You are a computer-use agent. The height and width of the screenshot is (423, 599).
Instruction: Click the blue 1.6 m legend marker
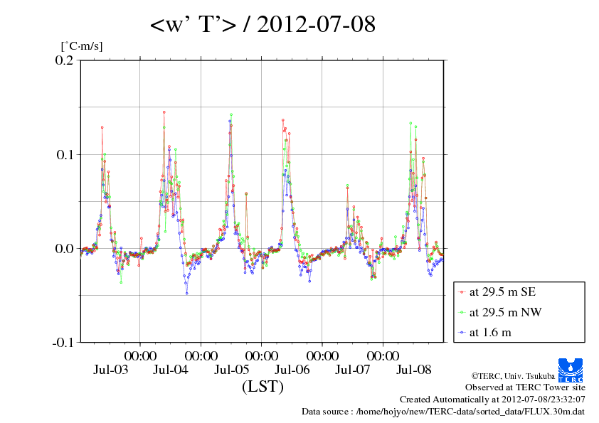[x=462, y=332]
